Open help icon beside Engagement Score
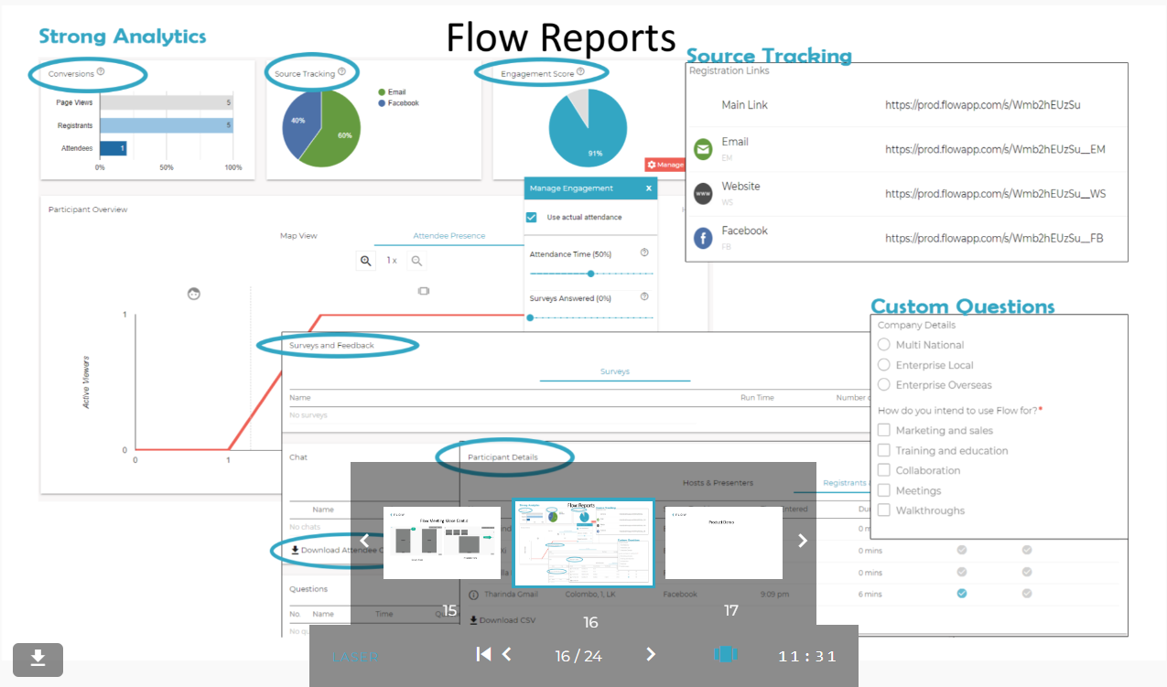Screen dimensions: 1167x687 (580, 71)
